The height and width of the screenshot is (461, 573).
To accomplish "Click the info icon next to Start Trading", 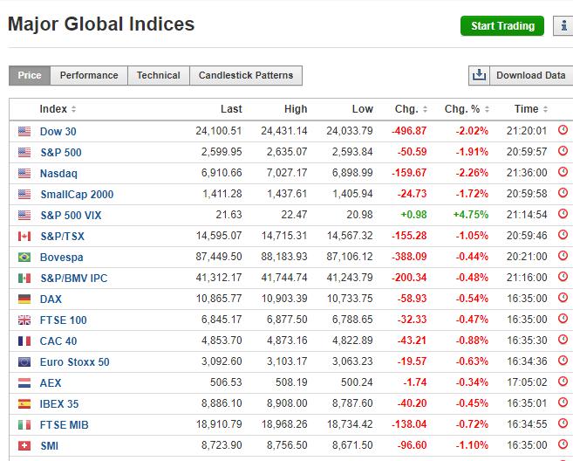I will pos(563,26).
